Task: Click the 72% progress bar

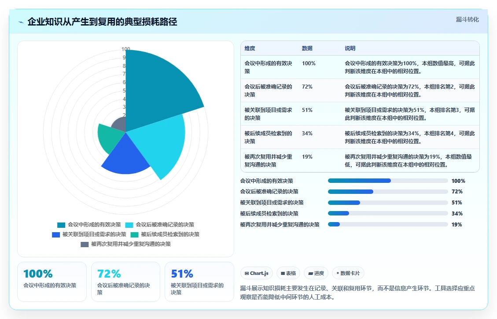Action: click(x=388, y=192)
